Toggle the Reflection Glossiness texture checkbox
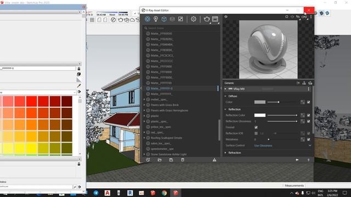This screenshot has height=197, width=351. pos(309,121)
